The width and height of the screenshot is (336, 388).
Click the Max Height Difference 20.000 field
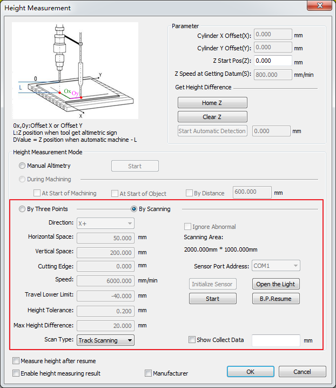[105, 326]
